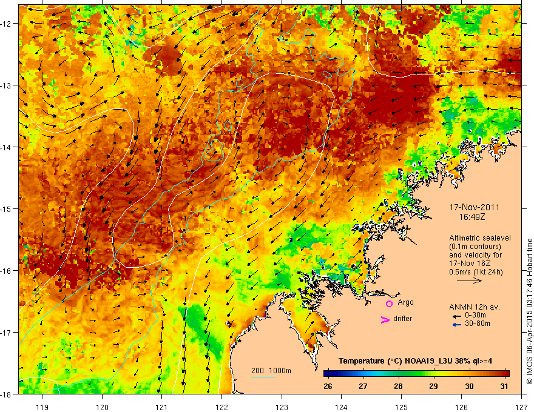Click the blue 30-80m ANMN arrow symbol

pos(456,325)
